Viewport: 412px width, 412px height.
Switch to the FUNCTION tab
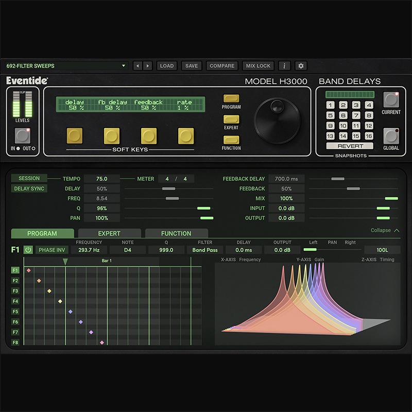(176, 233)
